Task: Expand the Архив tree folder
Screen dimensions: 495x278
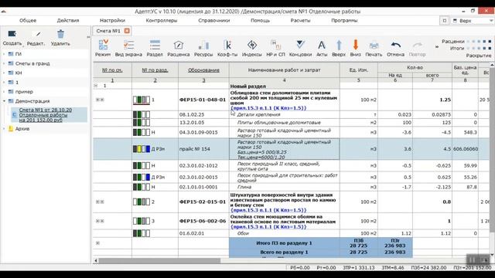Action: pyautogui.click(x=4, y=129)
